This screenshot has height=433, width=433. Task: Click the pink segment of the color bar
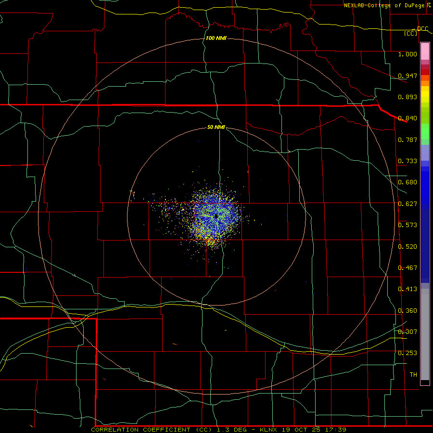pos(425,51)
